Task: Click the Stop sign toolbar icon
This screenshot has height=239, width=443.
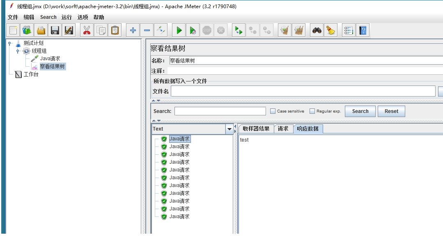Action: click(207, 30)
